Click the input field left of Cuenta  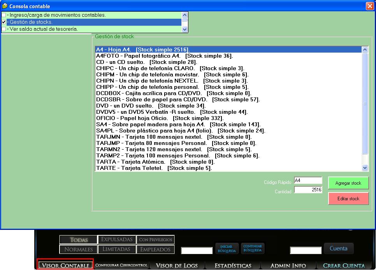pos(306,251)
